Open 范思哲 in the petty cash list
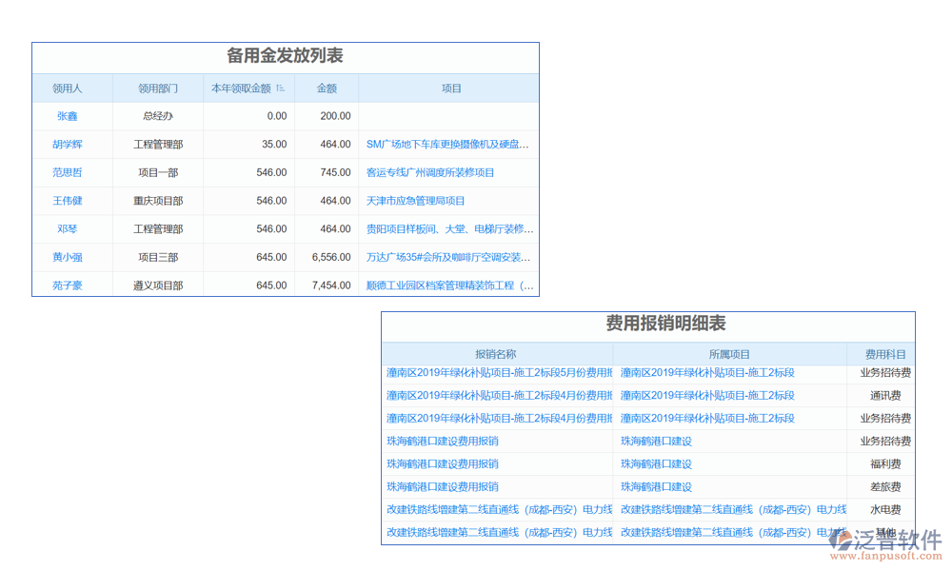952x571 pixels. (x=68, y=173)
